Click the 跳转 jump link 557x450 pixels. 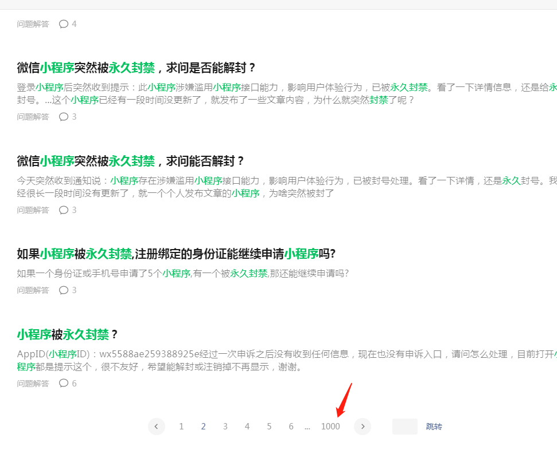(x=434, y=427)
